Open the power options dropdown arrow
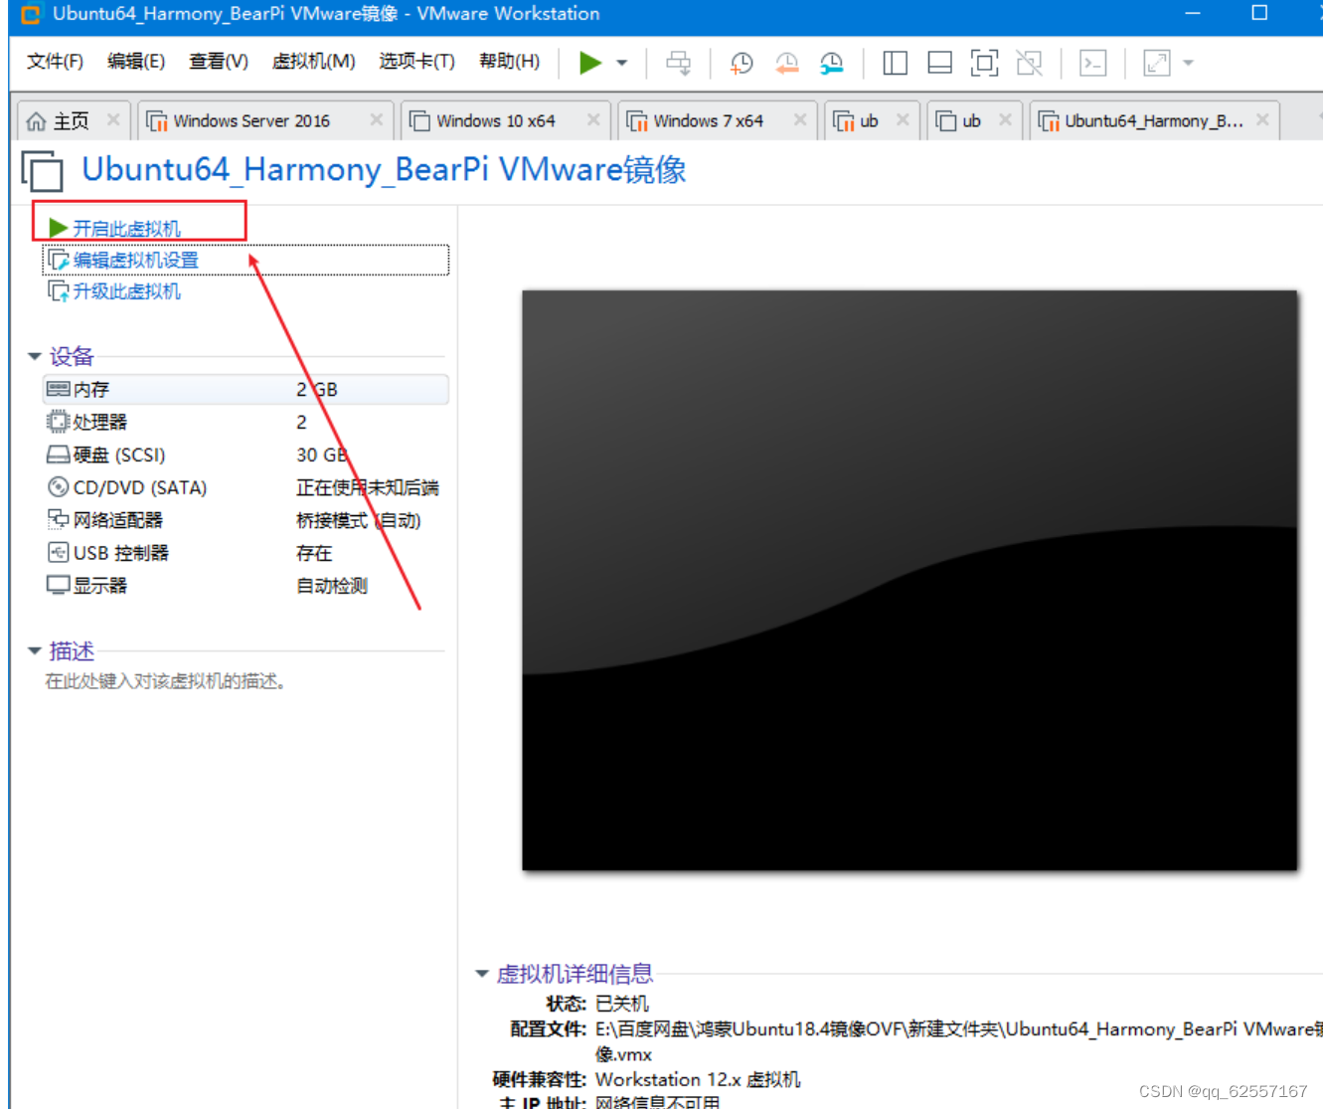This screenshot has height=1109, width=1323. point(622,63)
